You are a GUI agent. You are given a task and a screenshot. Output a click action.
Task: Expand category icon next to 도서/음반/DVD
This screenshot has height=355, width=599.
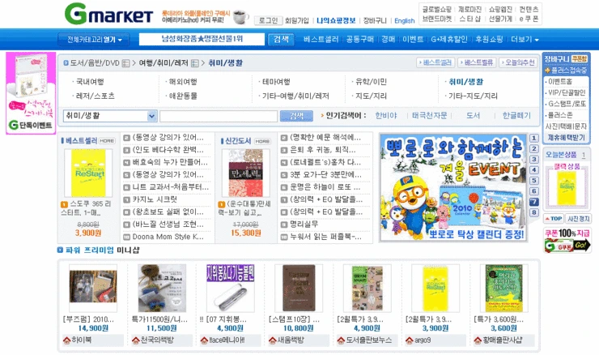point(125,63)
